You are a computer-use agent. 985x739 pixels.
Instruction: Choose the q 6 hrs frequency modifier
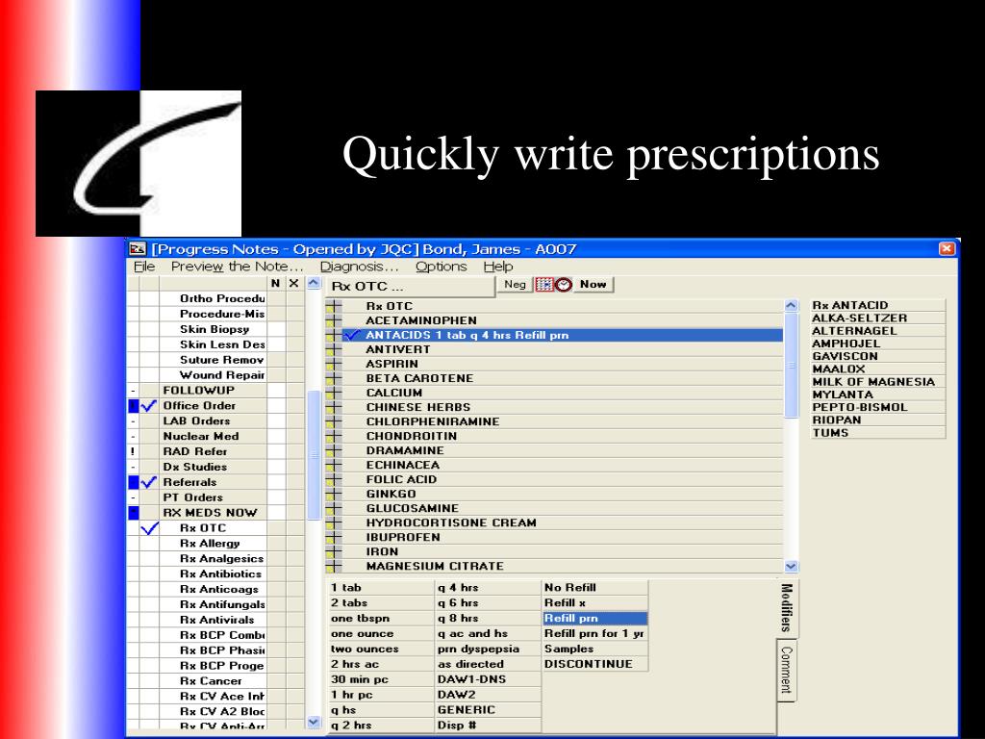tap(488, 603)
